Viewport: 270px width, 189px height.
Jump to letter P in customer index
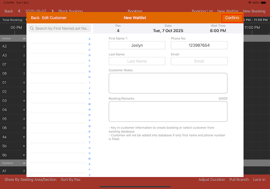click(x=89, y=121)
